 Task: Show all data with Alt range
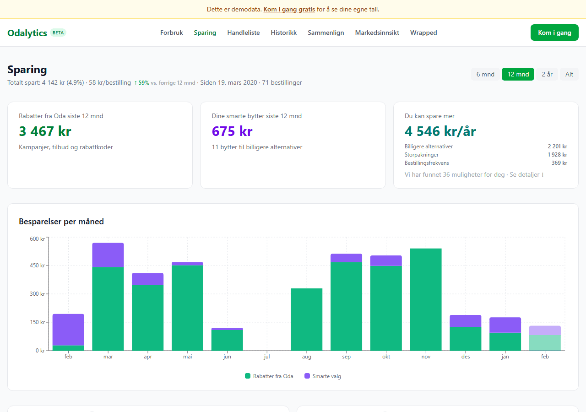pyautogui.click(x=569, y=74)
